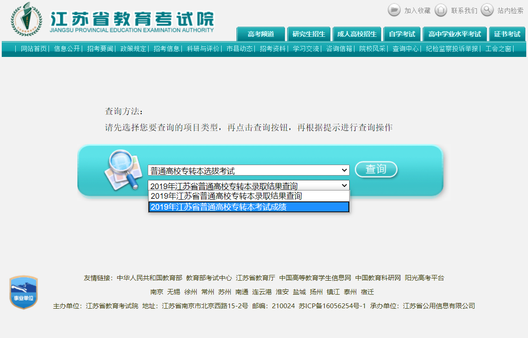Open 信息公开 in navigation bar

67,49
